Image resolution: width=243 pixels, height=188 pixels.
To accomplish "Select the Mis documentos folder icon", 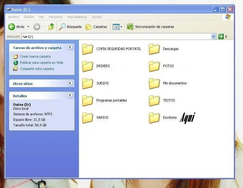I will click(x=154, y=84).
